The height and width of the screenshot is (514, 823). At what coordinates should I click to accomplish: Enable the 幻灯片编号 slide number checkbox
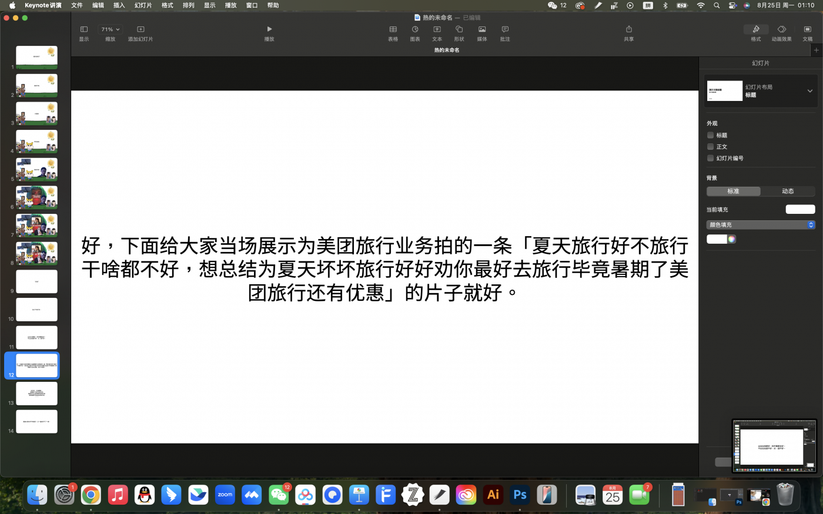pos(710,158)
